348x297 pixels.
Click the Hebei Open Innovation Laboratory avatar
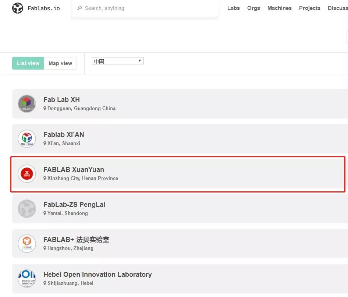coord(27,279)
